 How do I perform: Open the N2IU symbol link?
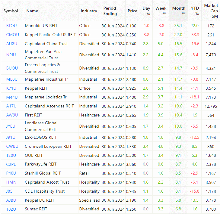[x=11, y=55]
